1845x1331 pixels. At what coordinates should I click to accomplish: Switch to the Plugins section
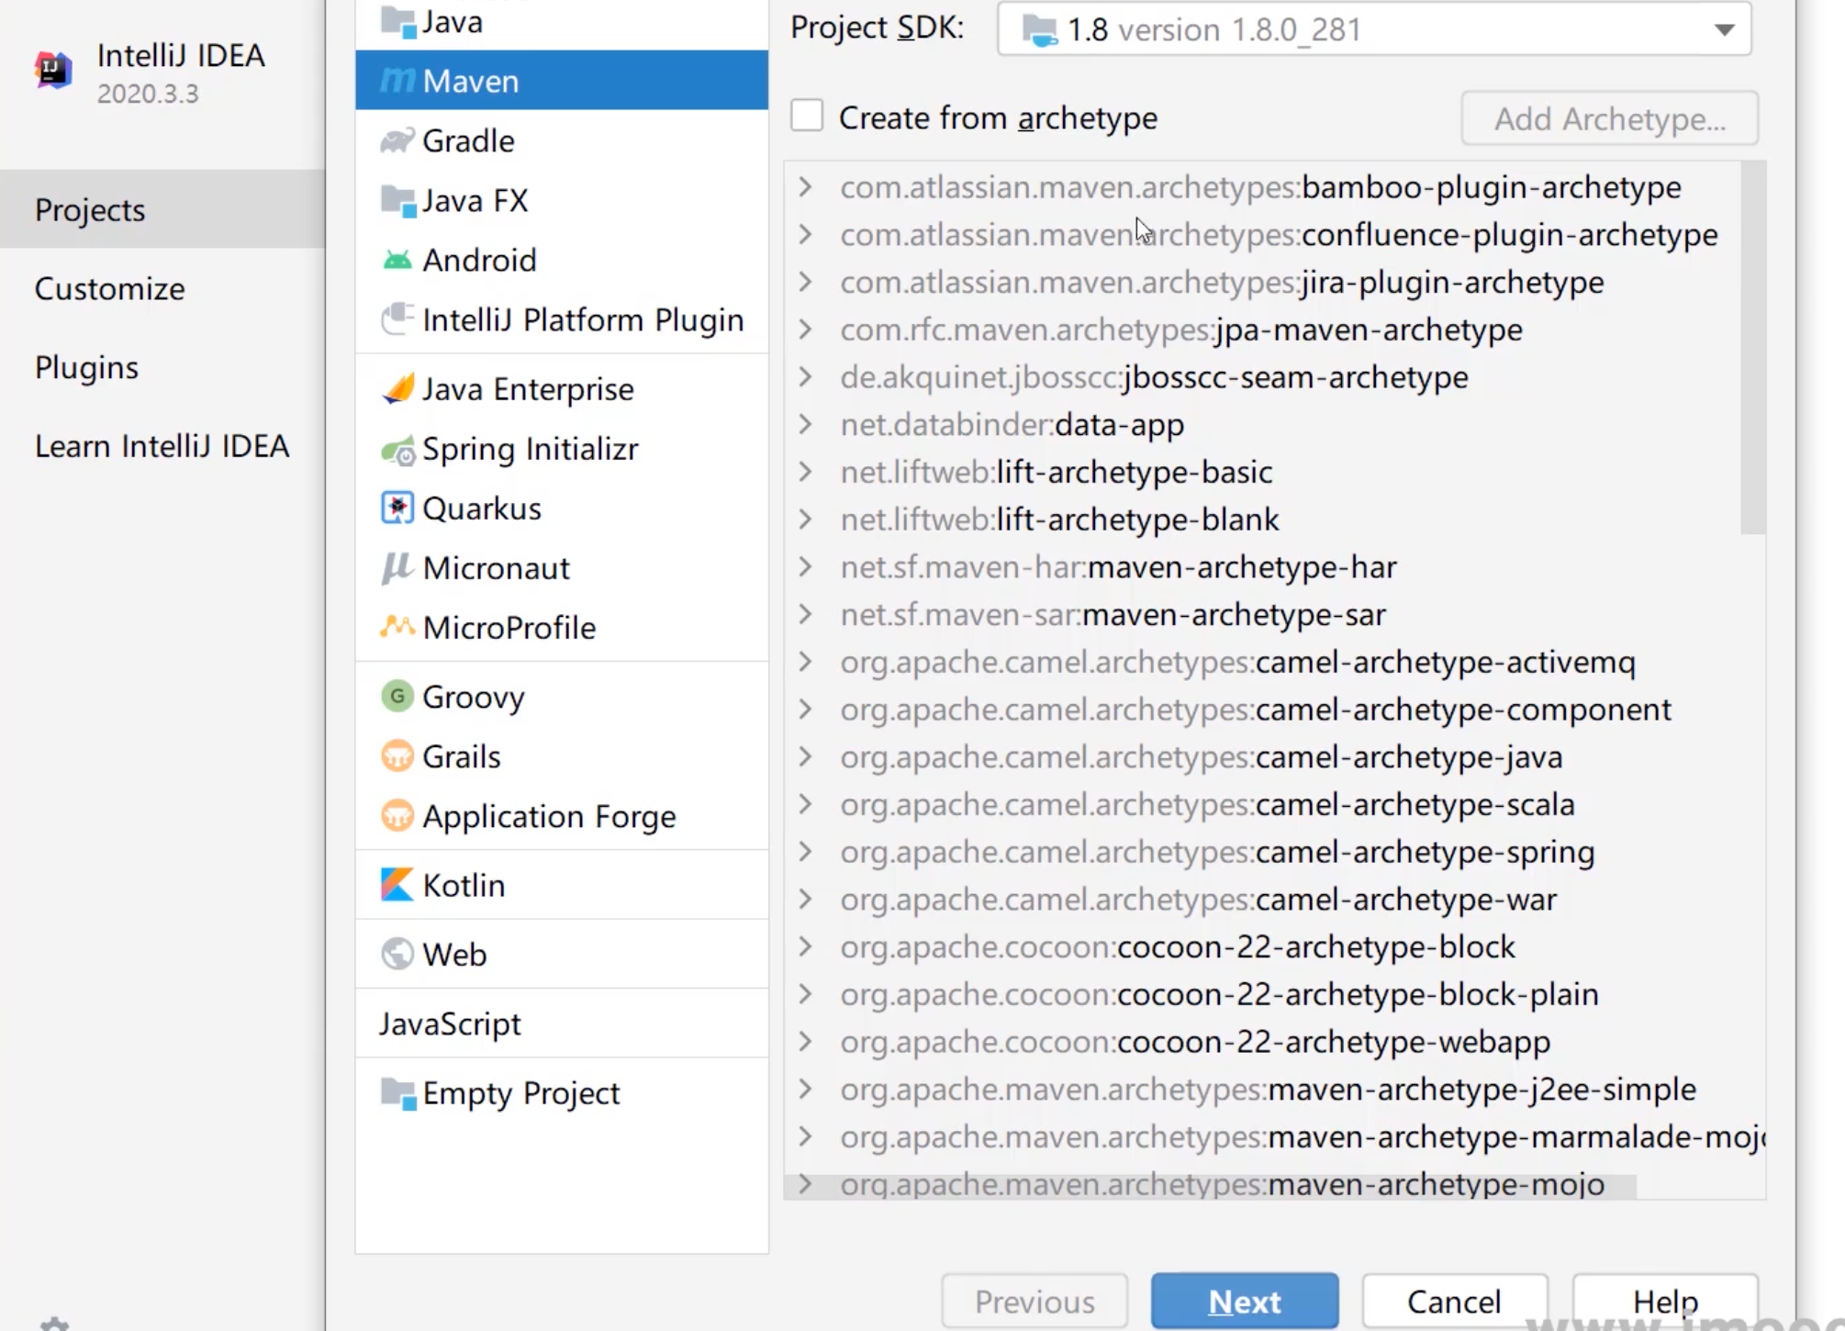(x=86, y=367)
